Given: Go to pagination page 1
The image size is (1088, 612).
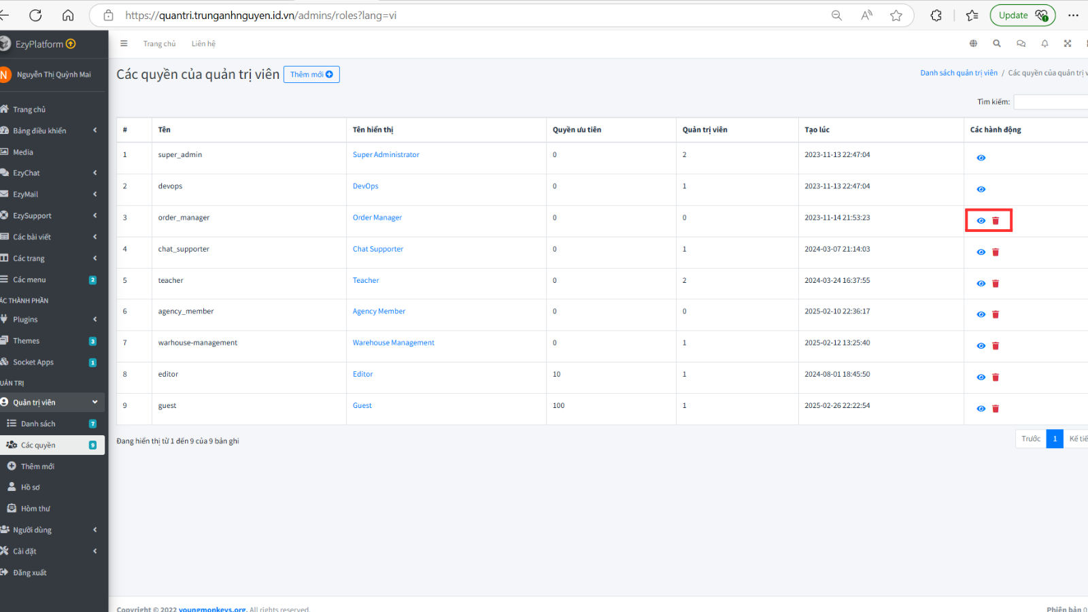Looking at the screenshot, I should (1055, 439).
